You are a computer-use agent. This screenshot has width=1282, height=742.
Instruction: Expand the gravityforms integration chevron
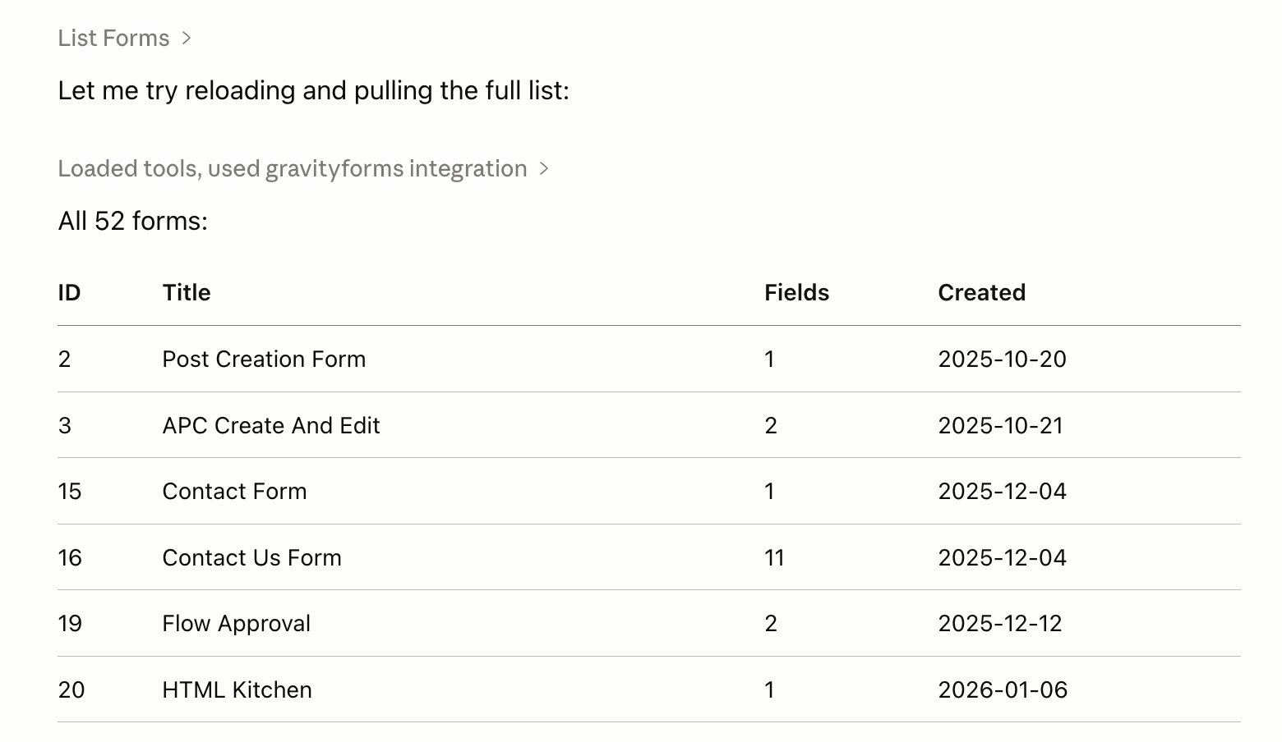tap(543, 168)
